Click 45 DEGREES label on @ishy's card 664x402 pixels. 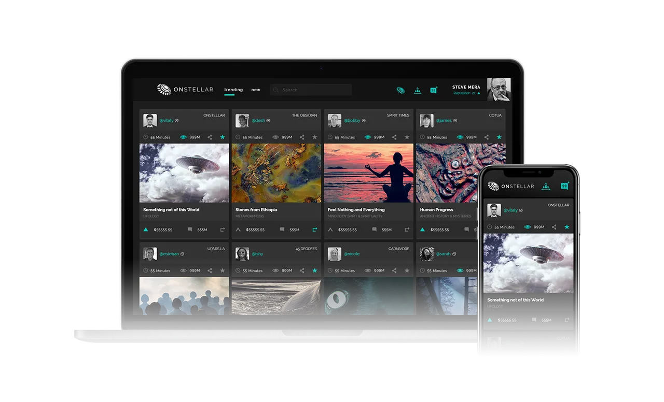coord(306,249)
